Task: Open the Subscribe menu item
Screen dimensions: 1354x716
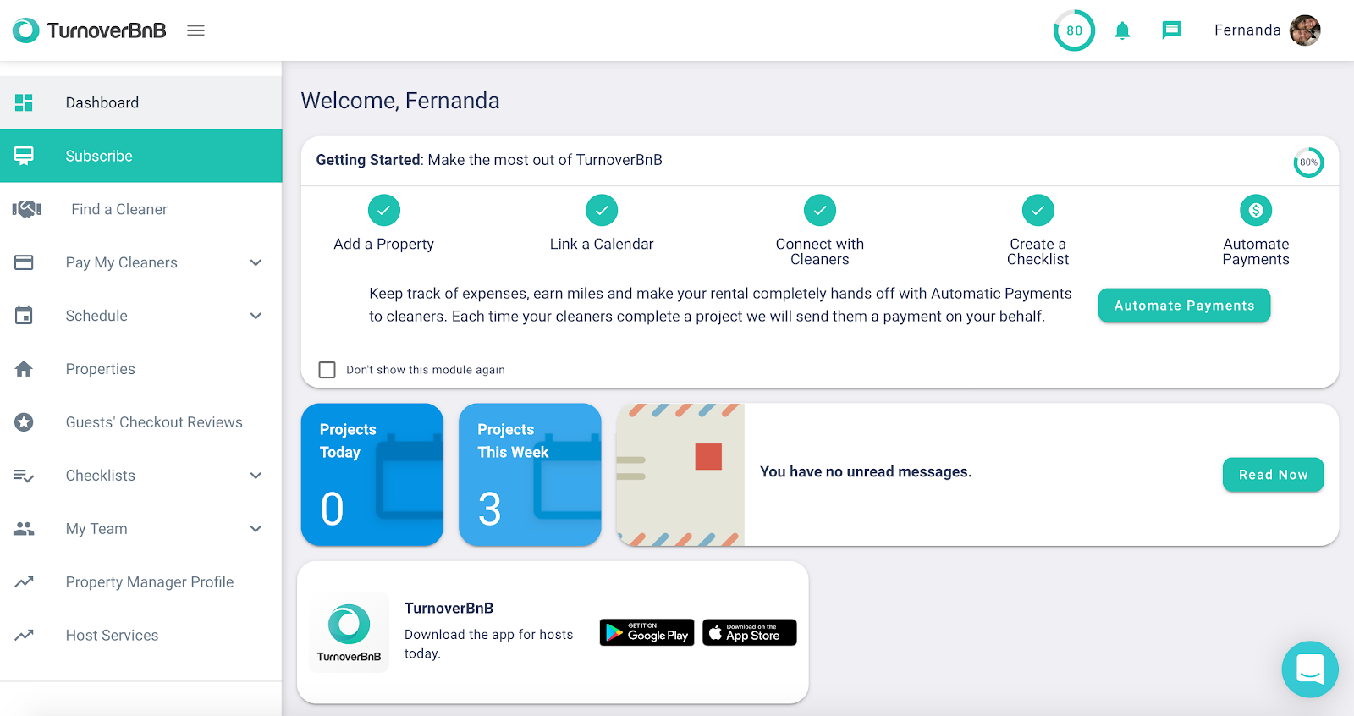Action: coord(140,156)
